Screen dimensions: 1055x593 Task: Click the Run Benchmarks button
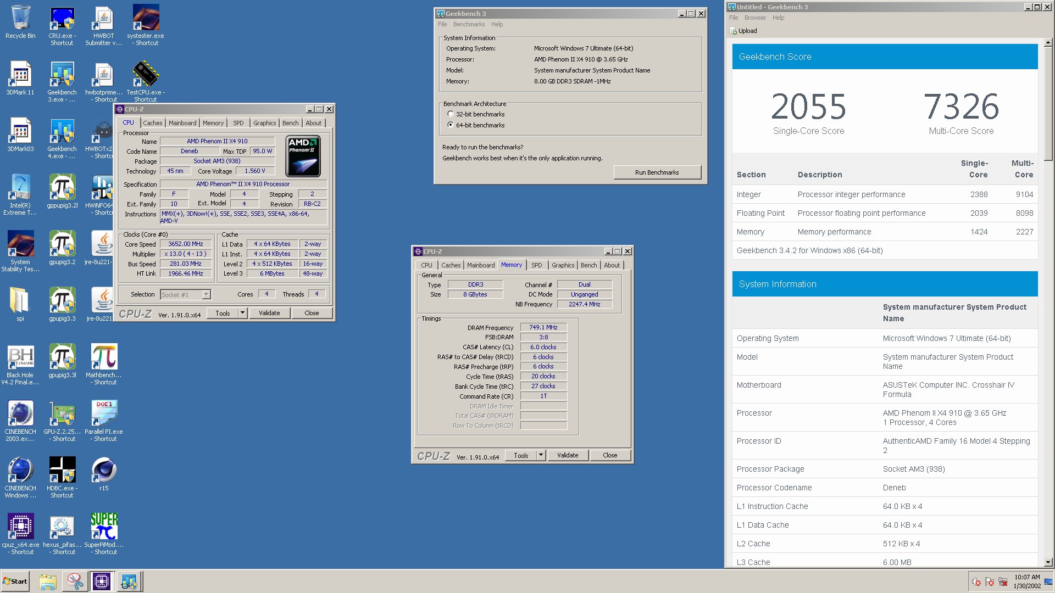(x=657, y=172)
